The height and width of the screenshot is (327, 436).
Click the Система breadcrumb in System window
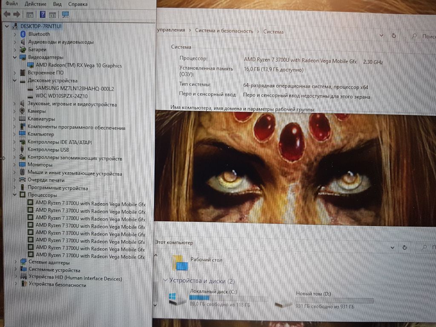coord(273,32)
